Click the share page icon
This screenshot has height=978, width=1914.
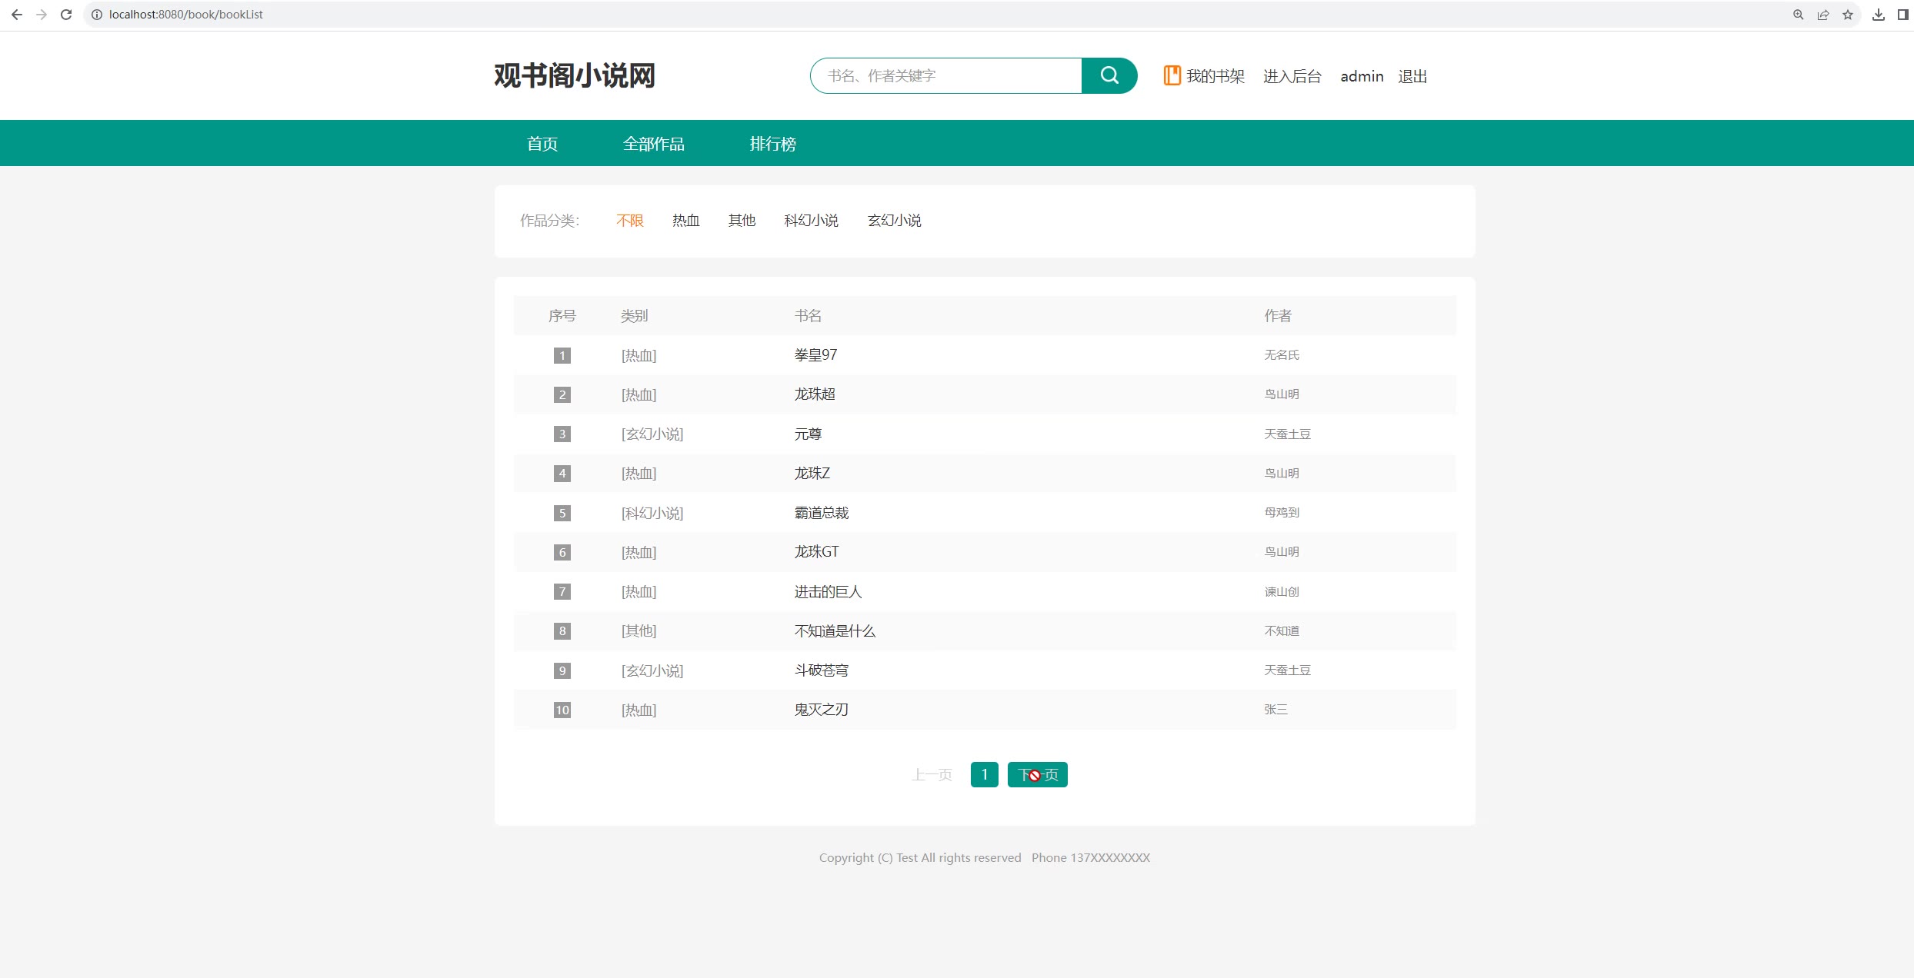coord(1823,15)
